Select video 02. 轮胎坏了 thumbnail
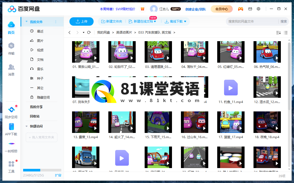This screenshot has height=183, width=294. click(122, 52)
